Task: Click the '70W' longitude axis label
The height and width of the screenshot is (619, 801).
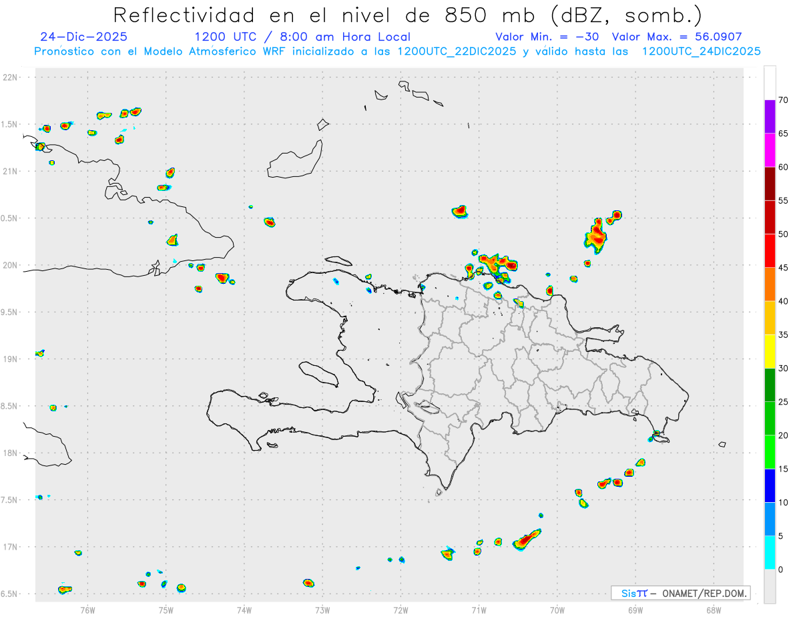Action: [x=557, y=610]
